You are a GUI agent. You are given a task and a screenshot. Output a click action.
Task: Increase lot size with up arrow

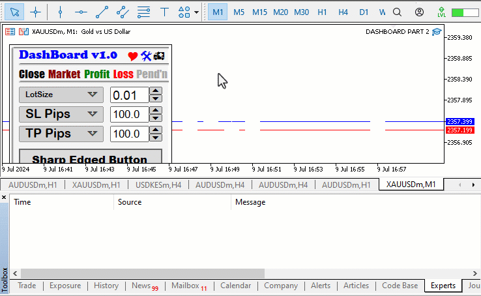point(156,91)
